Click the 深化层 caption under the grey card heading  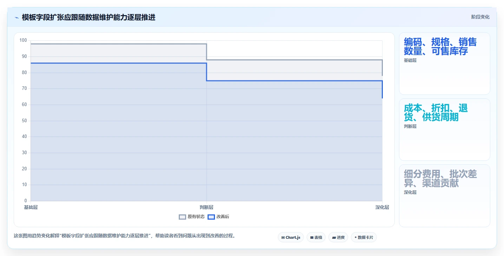click(x=410, y=192)
